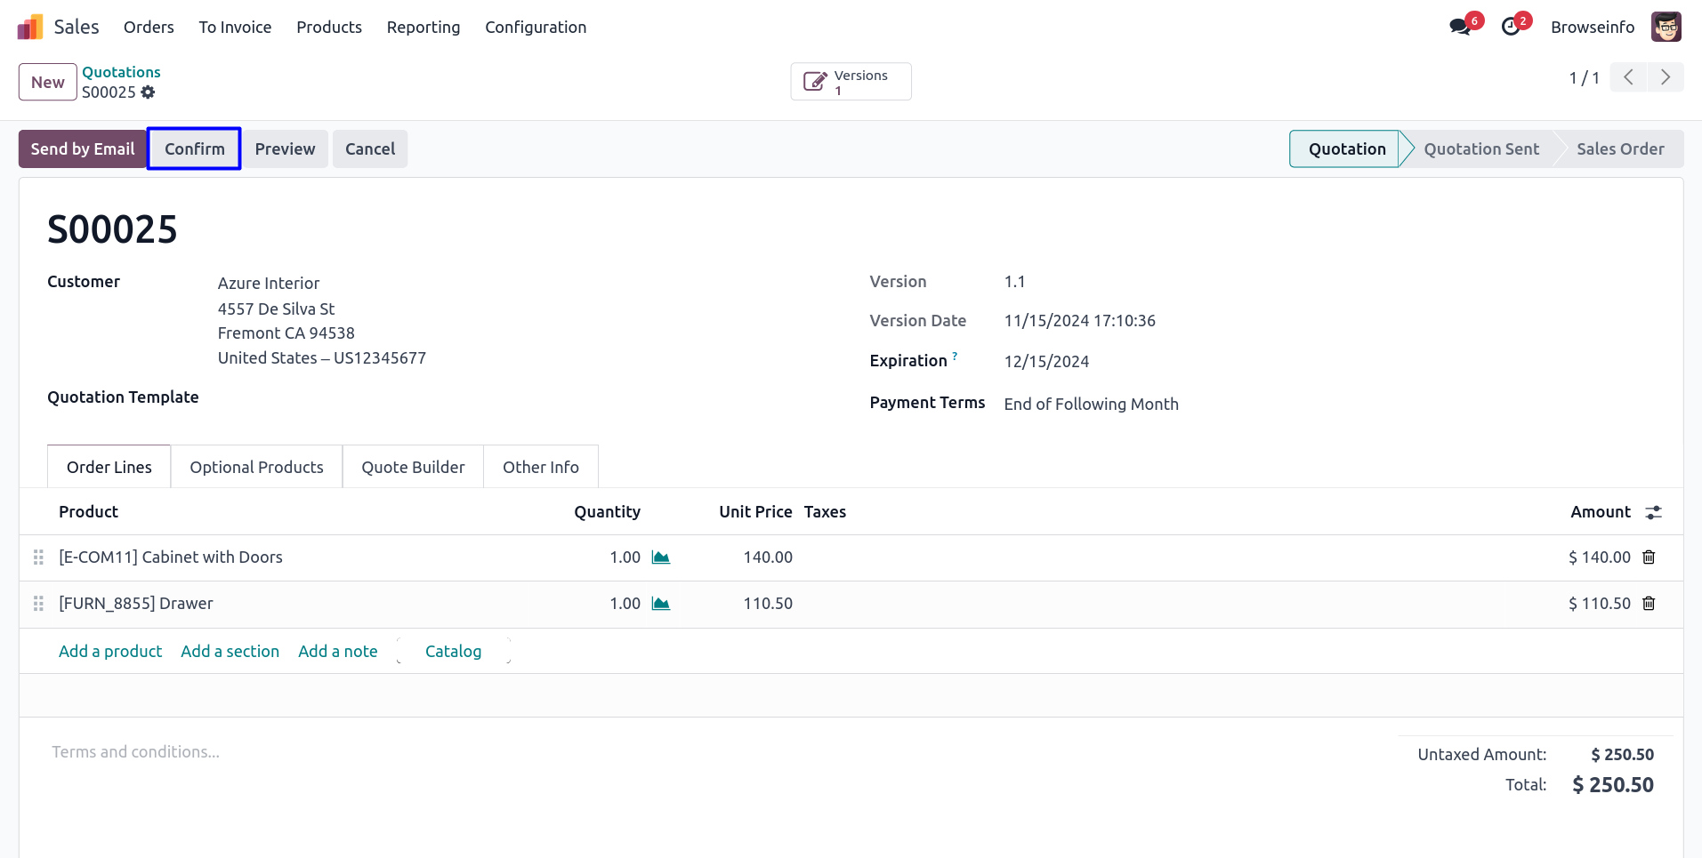Open the Other Info tab
Viewport: 1702px width, 858px height.
[540, 467]
